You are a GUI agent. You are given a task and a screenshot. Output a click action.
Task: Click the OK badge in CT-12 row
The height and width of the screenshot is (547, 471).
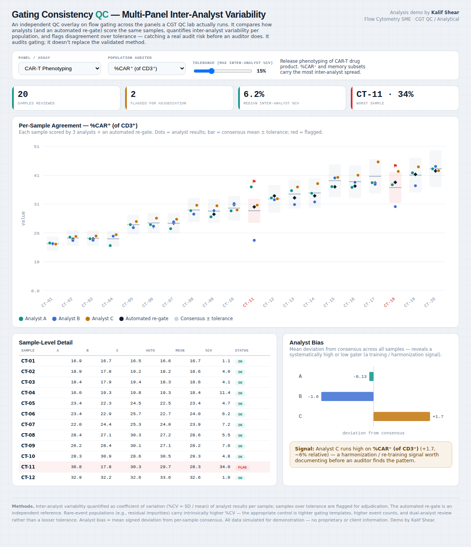[x=240, y=478]
